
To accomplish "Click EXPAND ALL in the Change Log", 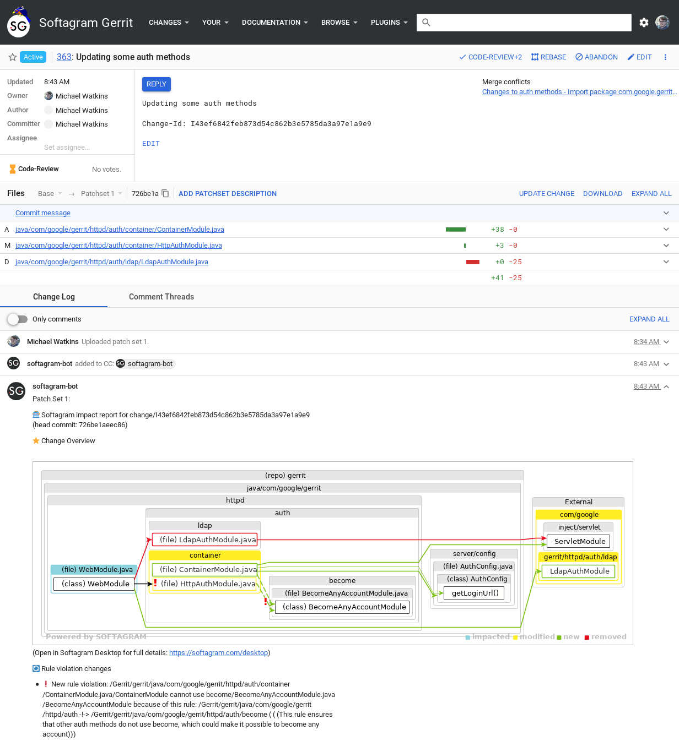I will coord(649,319).
